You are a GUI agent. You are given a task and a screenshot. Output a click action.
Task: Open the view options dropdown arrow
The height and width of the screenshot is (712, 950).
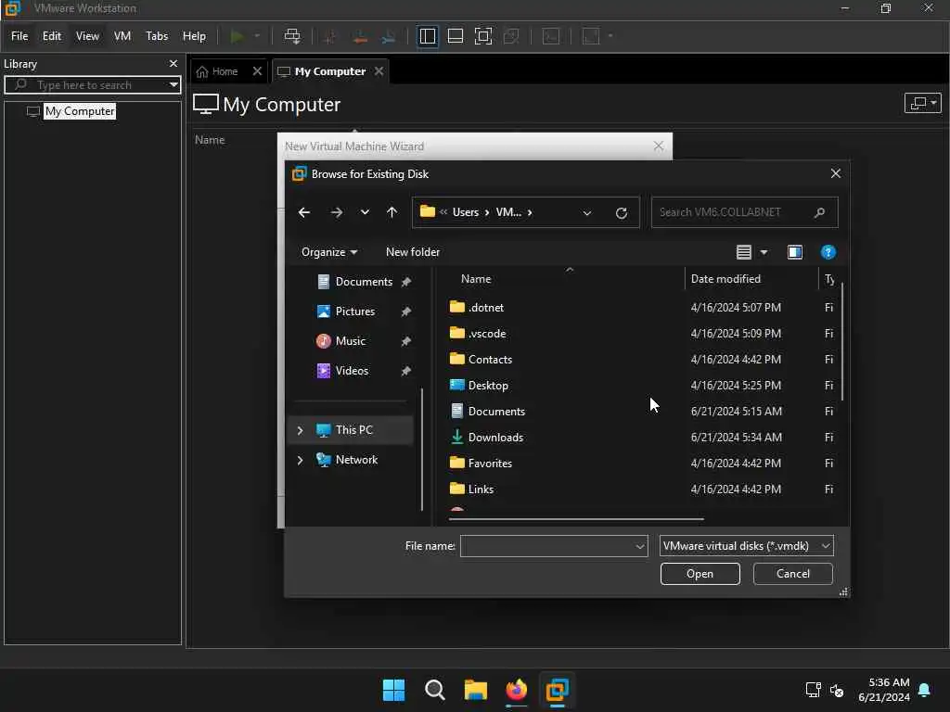[764, 252]
